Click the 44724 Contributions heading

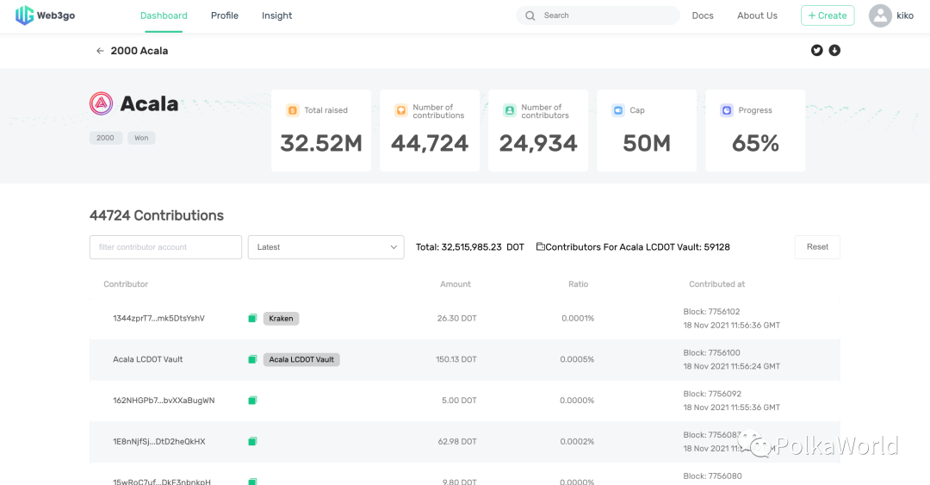pos(157,215)
